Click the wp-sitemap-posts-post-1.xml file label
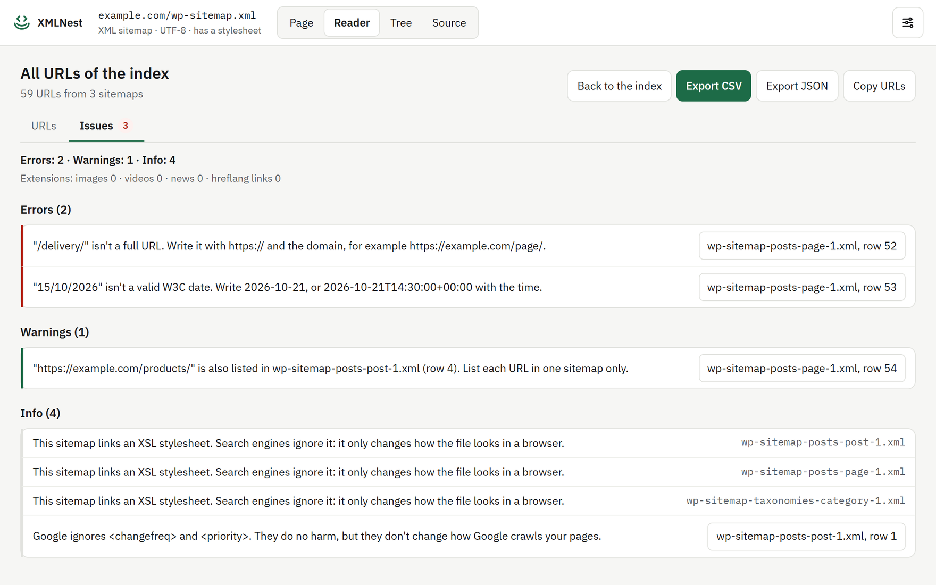The height and width of the screenshot is (585, 936). pos(823,442)
